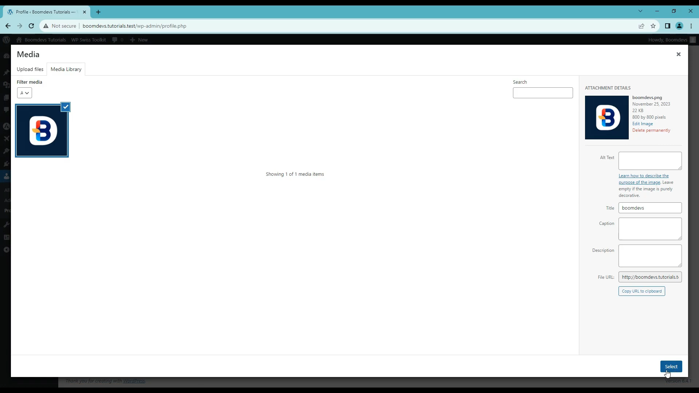Open the Edit Image link
This screenshot has width=699, height=393.
(x=643, y=123)
